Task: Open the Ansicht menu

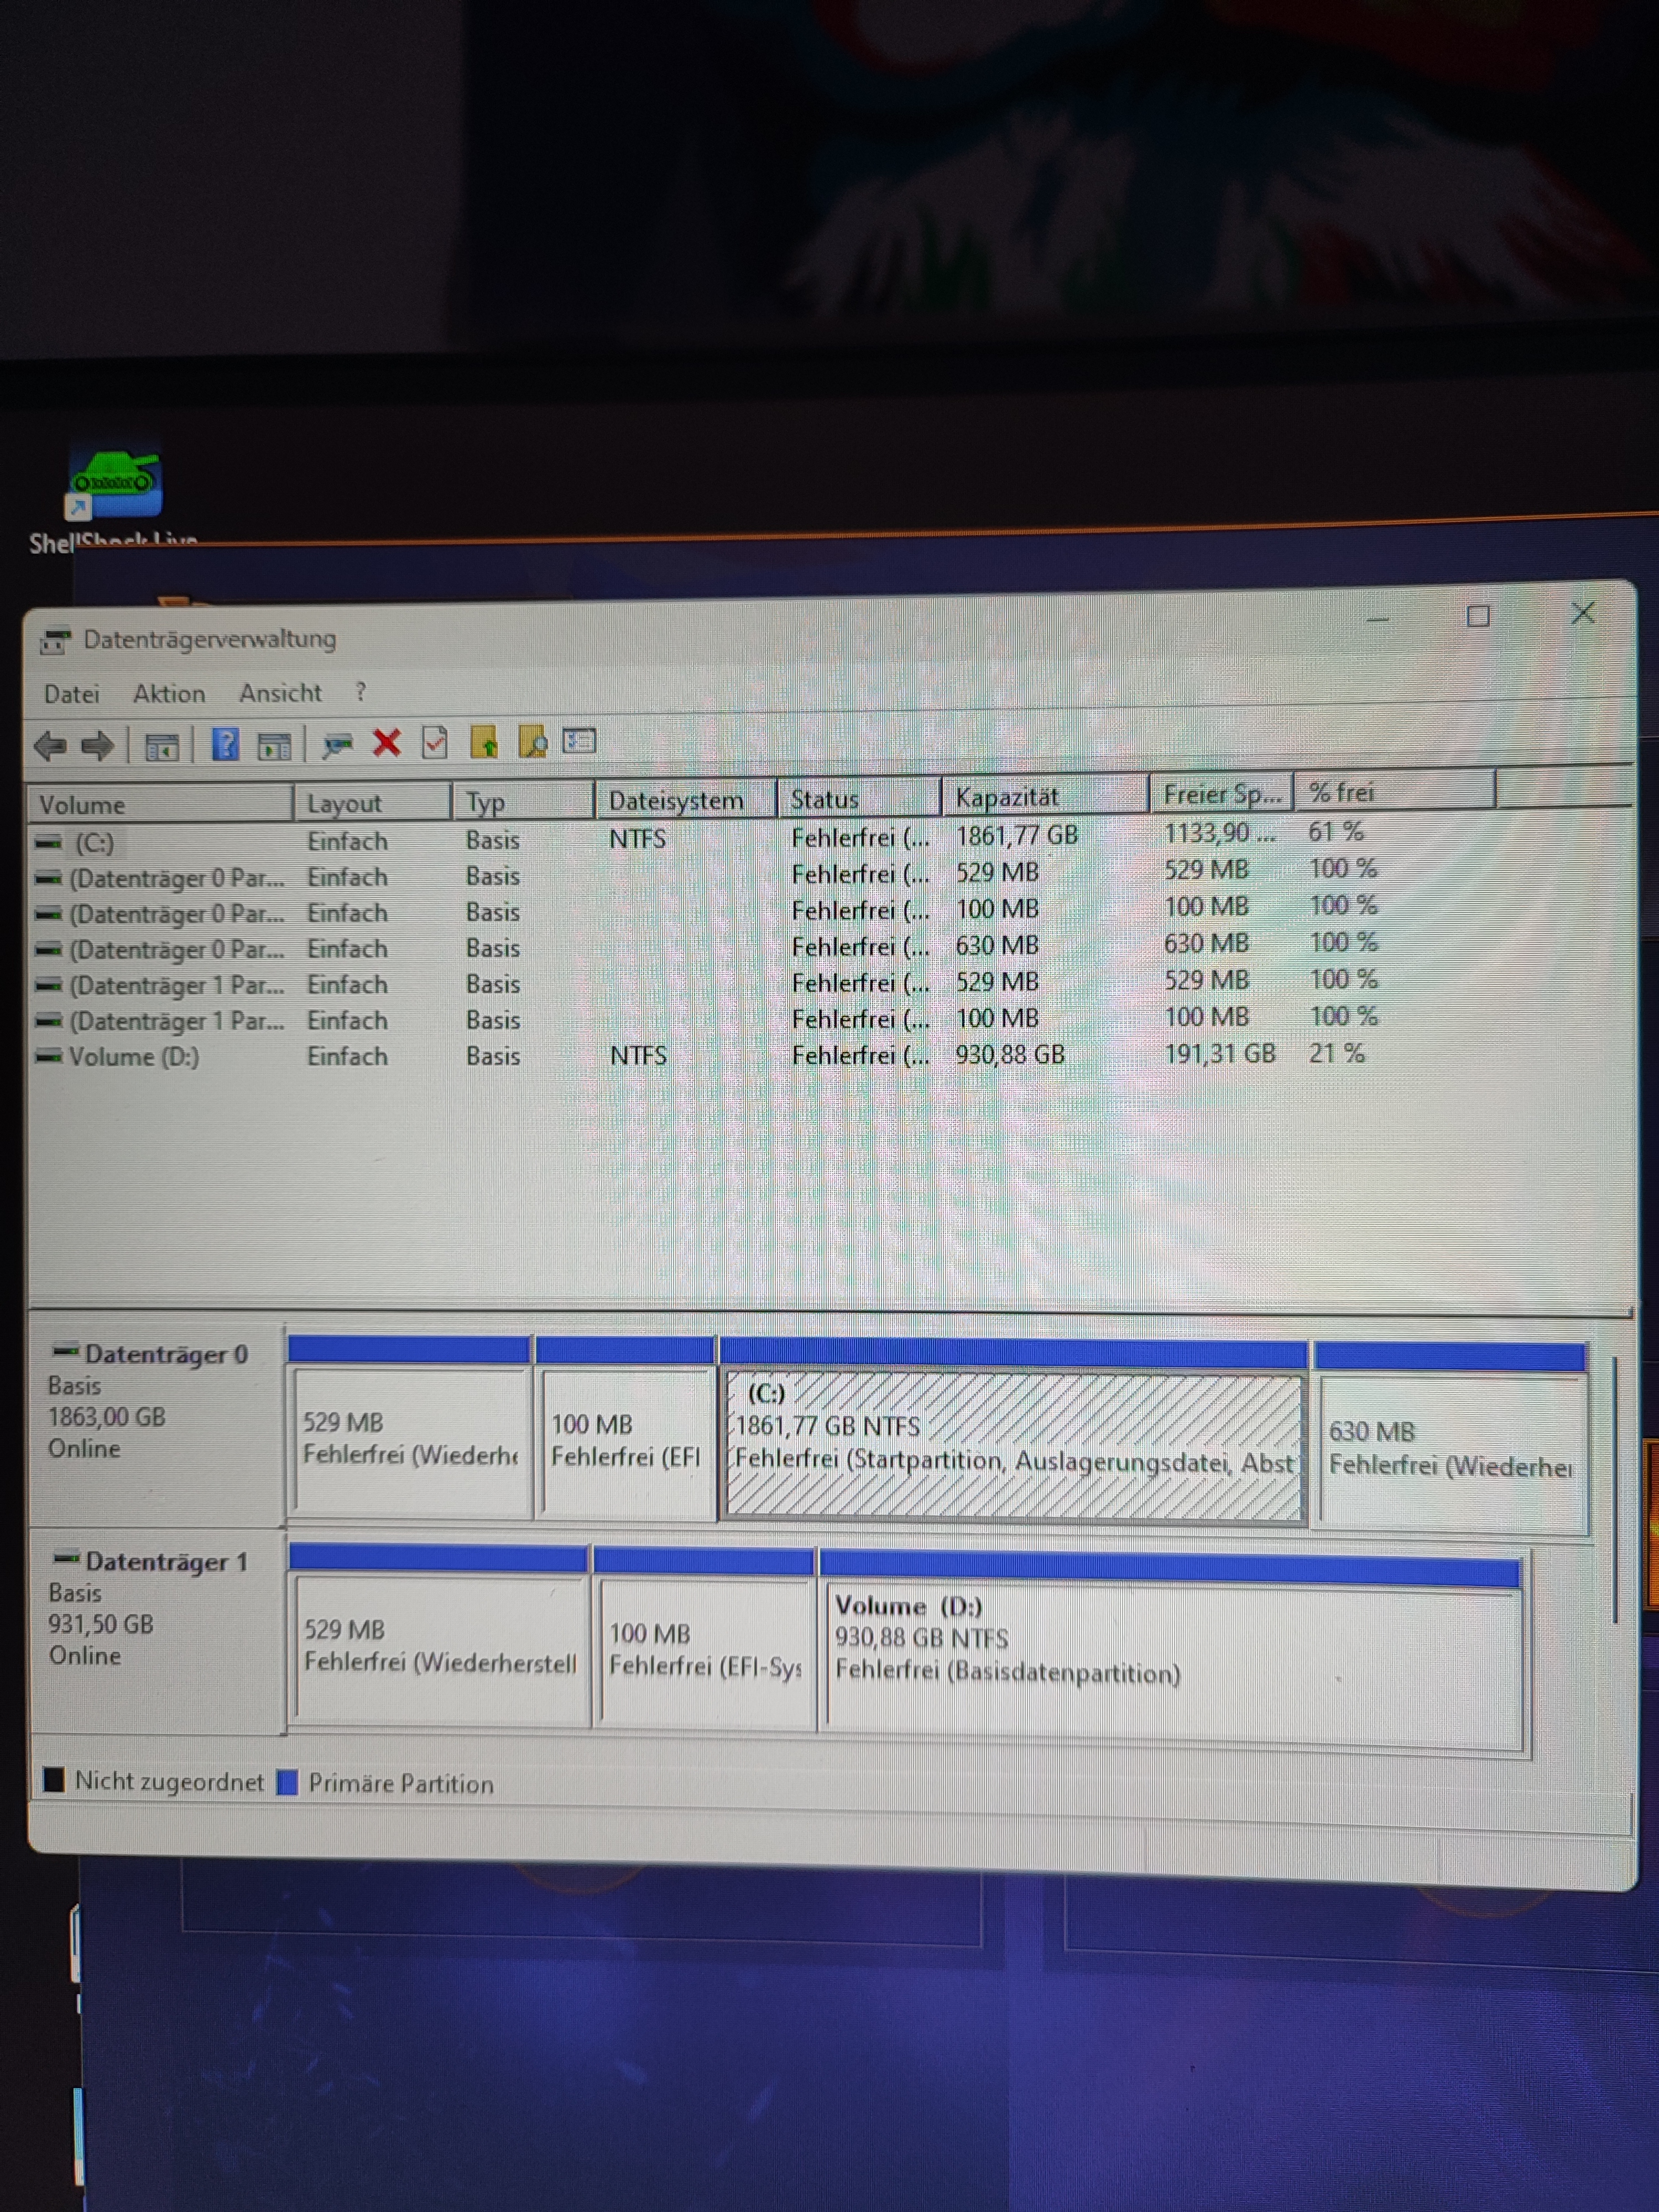Action: click(x=280, y=692)
